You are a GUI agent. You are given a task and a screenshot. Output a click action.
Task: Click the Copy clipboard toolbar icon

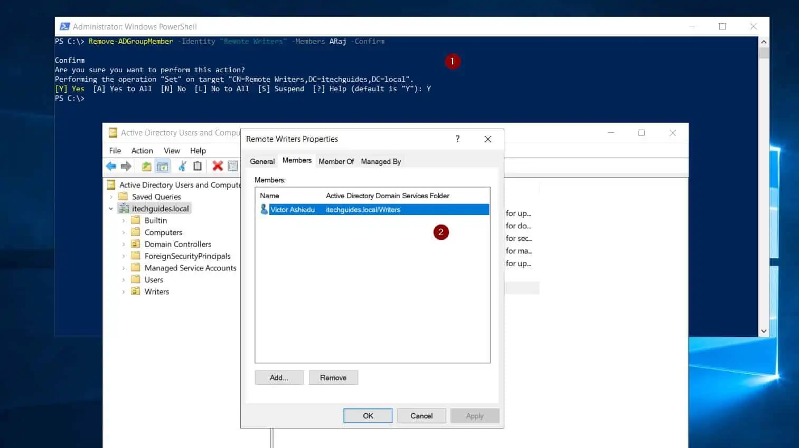tap(198, 167)
